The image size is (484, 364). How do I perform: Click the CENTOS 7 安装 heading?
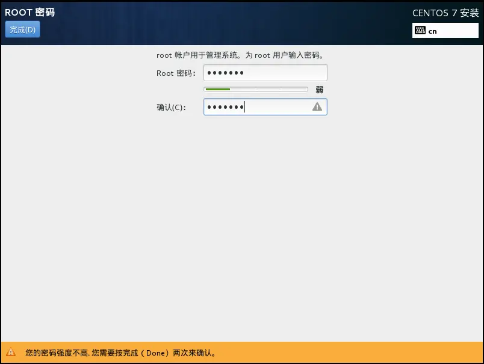click(445, 13)
